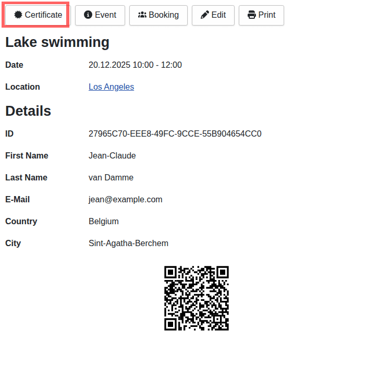Click the event date 20.12.2025 value
This screenshot has width=391, height=365.
(135, 65)
